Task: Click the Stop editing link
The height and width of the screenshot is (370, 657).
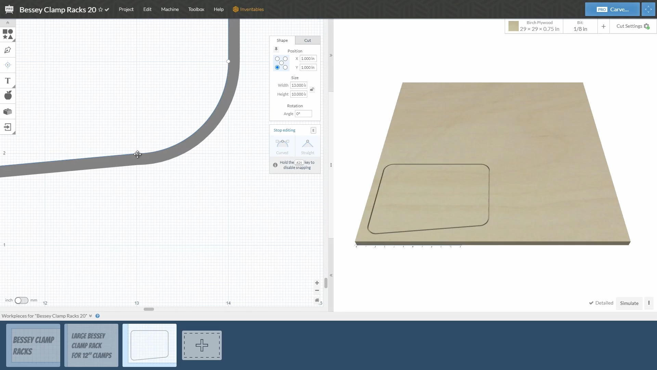Action: point(284,130)
